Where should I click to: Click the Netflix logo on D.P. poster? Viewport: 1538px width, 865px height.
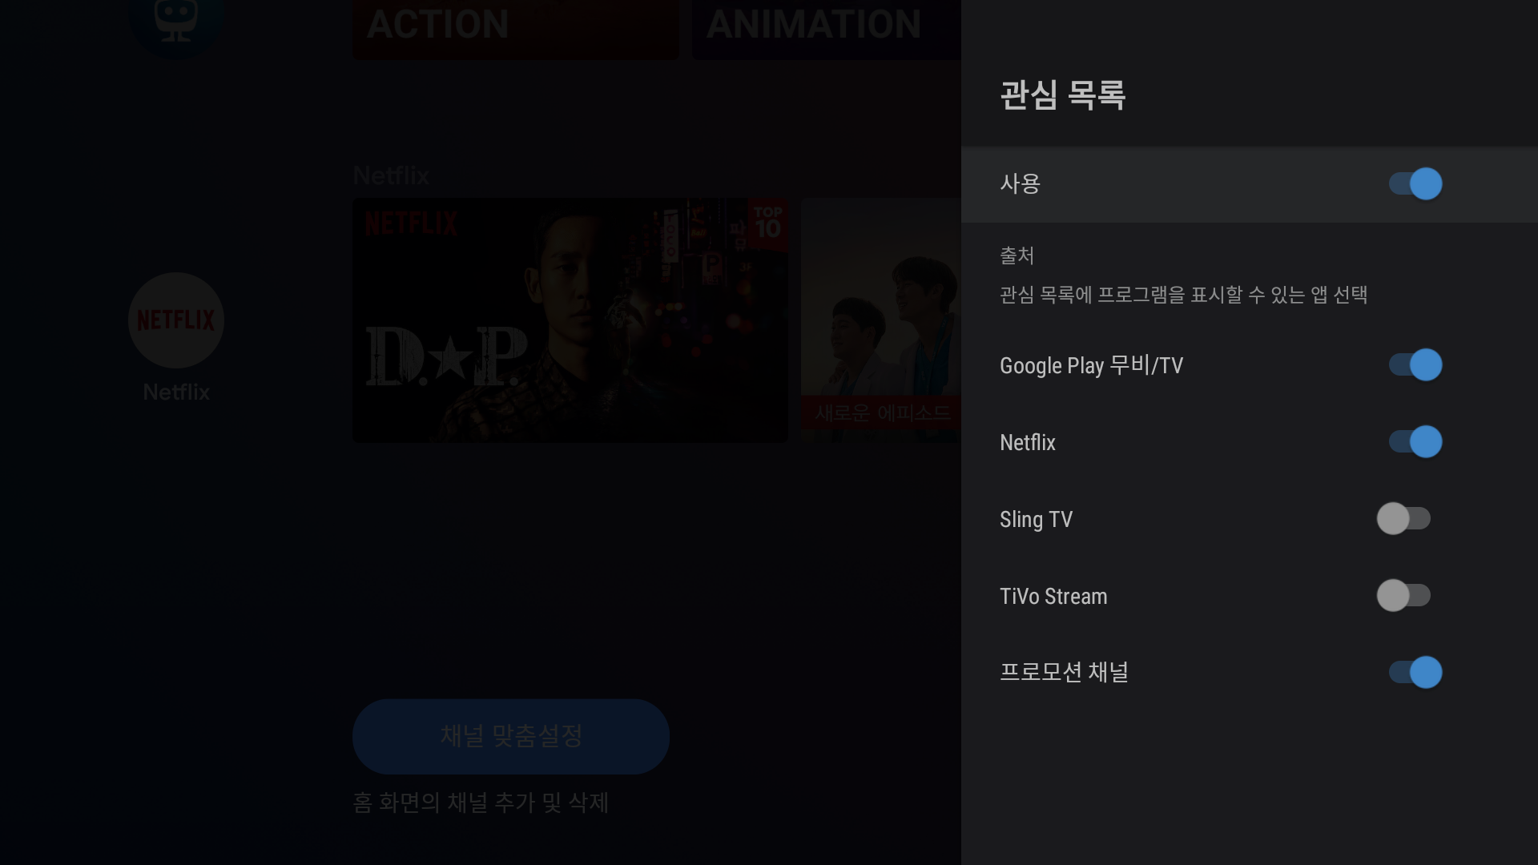[x=411, y=223]
